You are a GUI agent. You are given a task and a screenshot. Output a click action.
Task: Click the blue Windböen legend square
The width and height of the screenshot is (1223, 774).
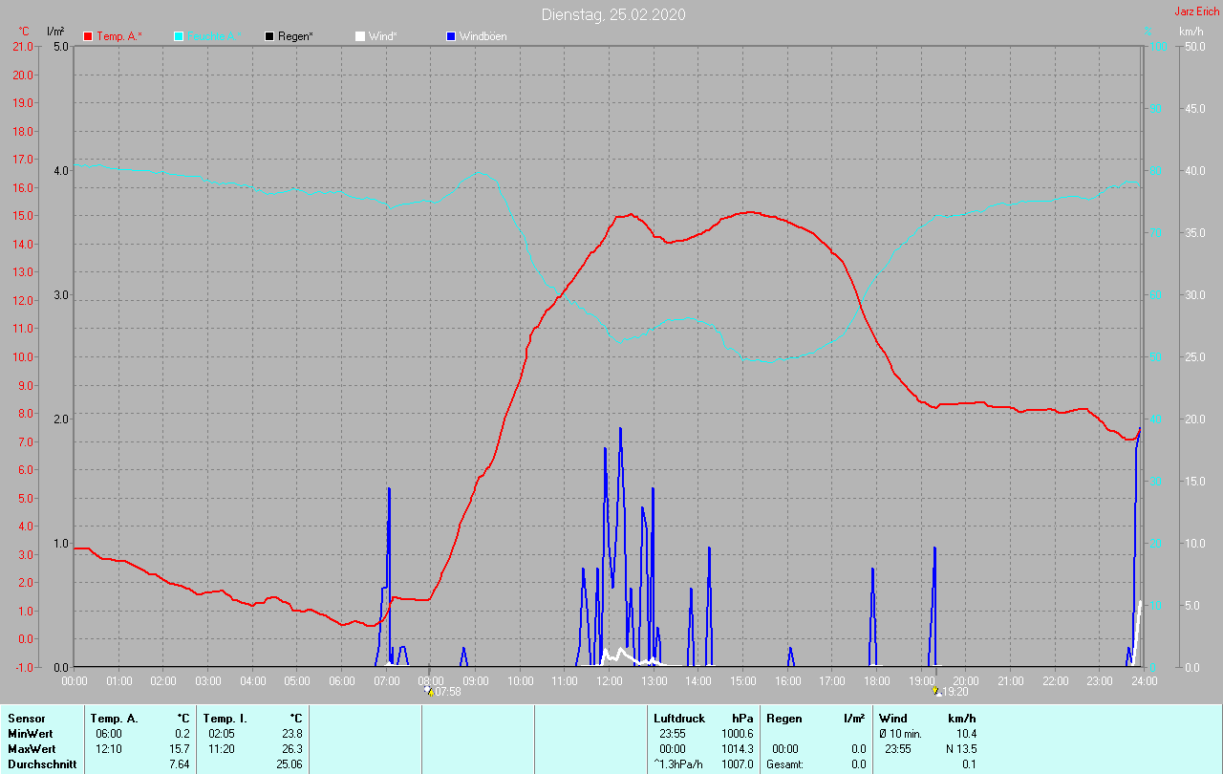click(x=451, y=36)
